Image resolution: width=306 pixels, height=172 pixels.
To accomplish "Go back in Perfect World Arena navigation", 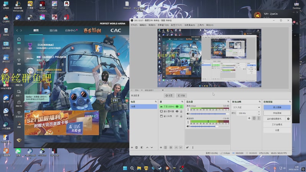I will coord(17,31).
